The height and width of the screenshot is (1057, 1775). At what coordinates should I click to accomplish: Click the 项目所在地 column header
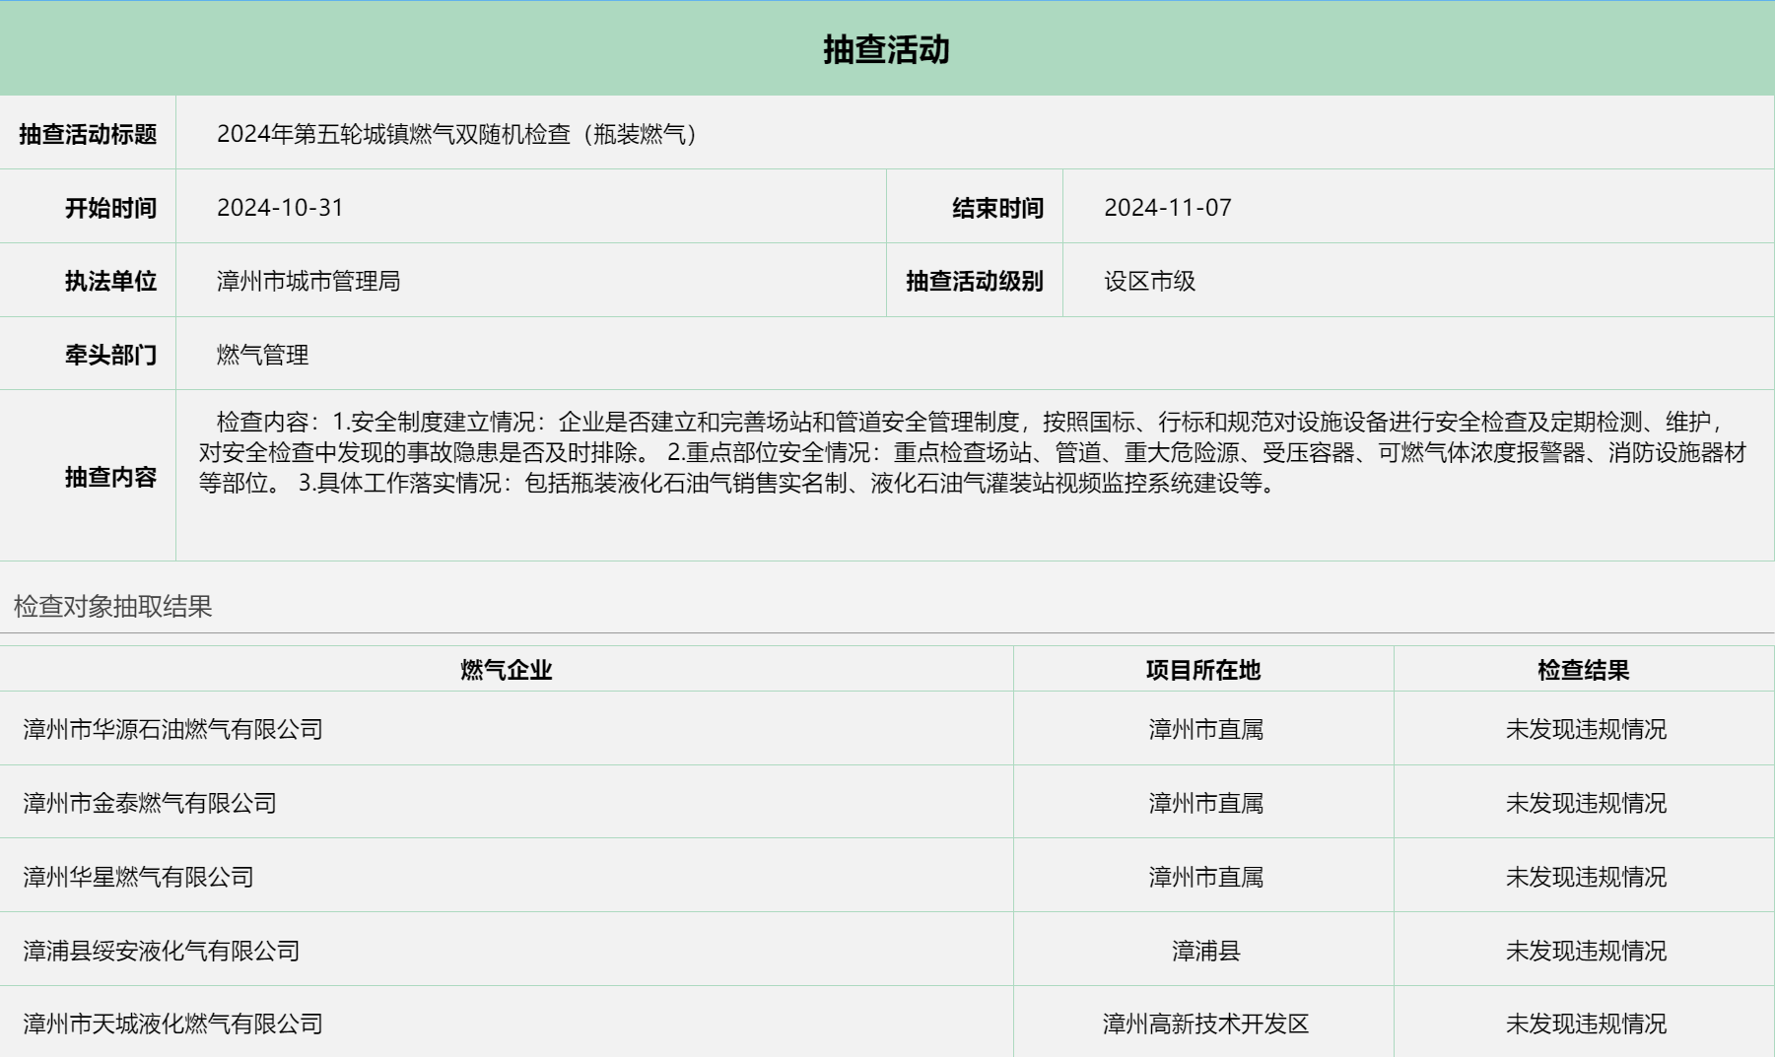(1202, 671)
